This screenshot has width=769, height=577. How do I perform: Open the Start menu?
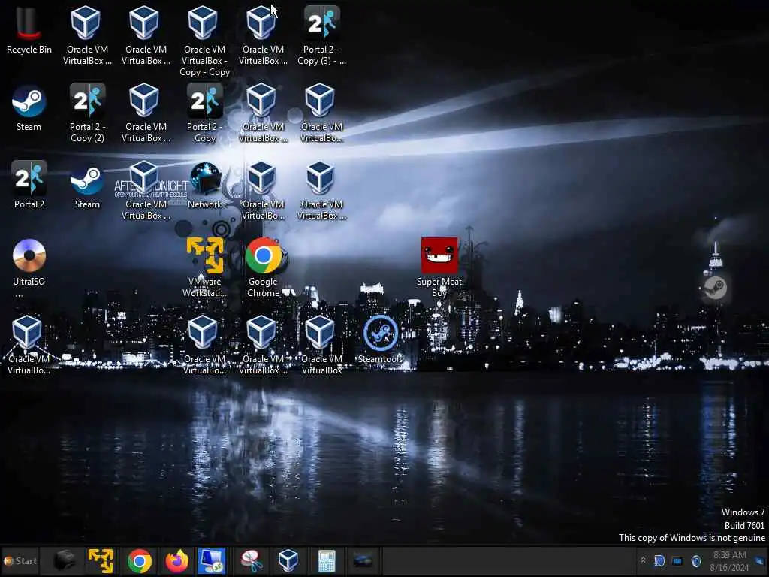click(x=20, y=560)
